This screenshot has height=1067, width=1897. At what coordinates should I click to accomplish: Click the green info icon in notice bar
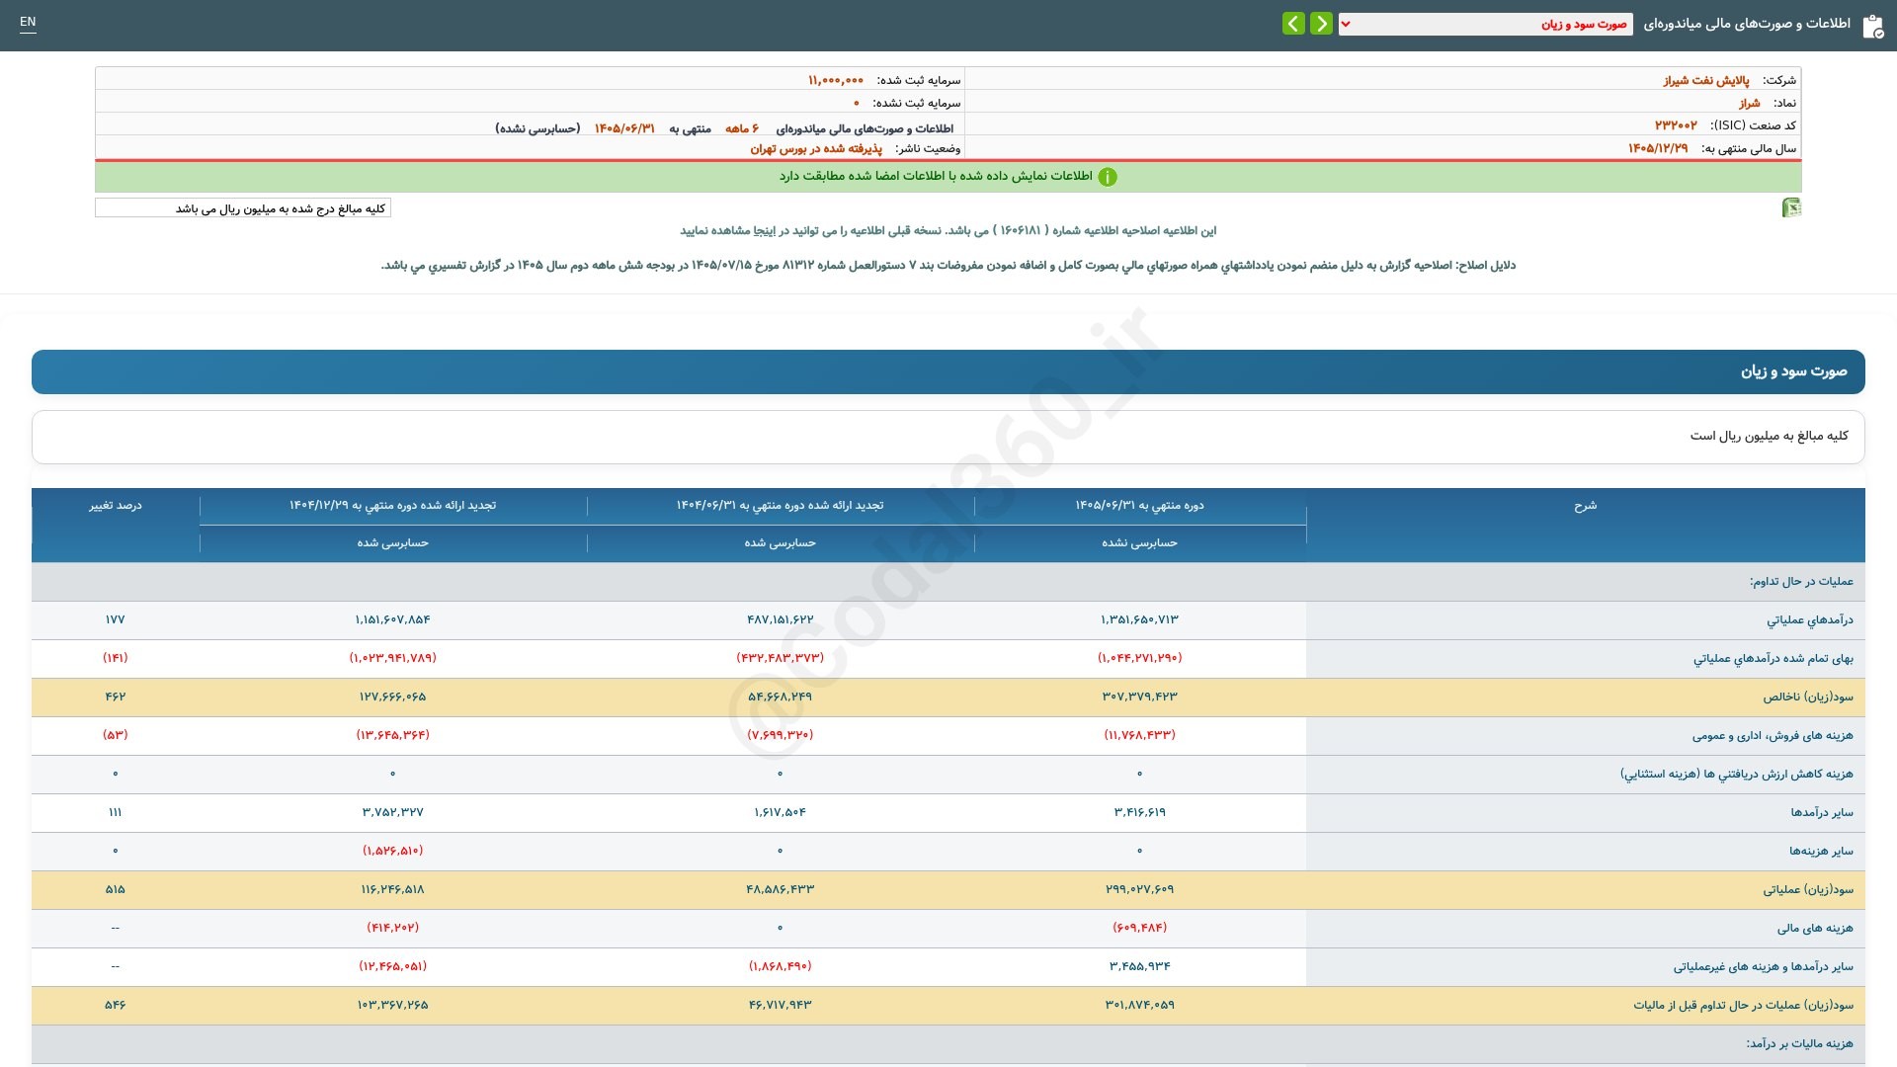point(1108,177)
